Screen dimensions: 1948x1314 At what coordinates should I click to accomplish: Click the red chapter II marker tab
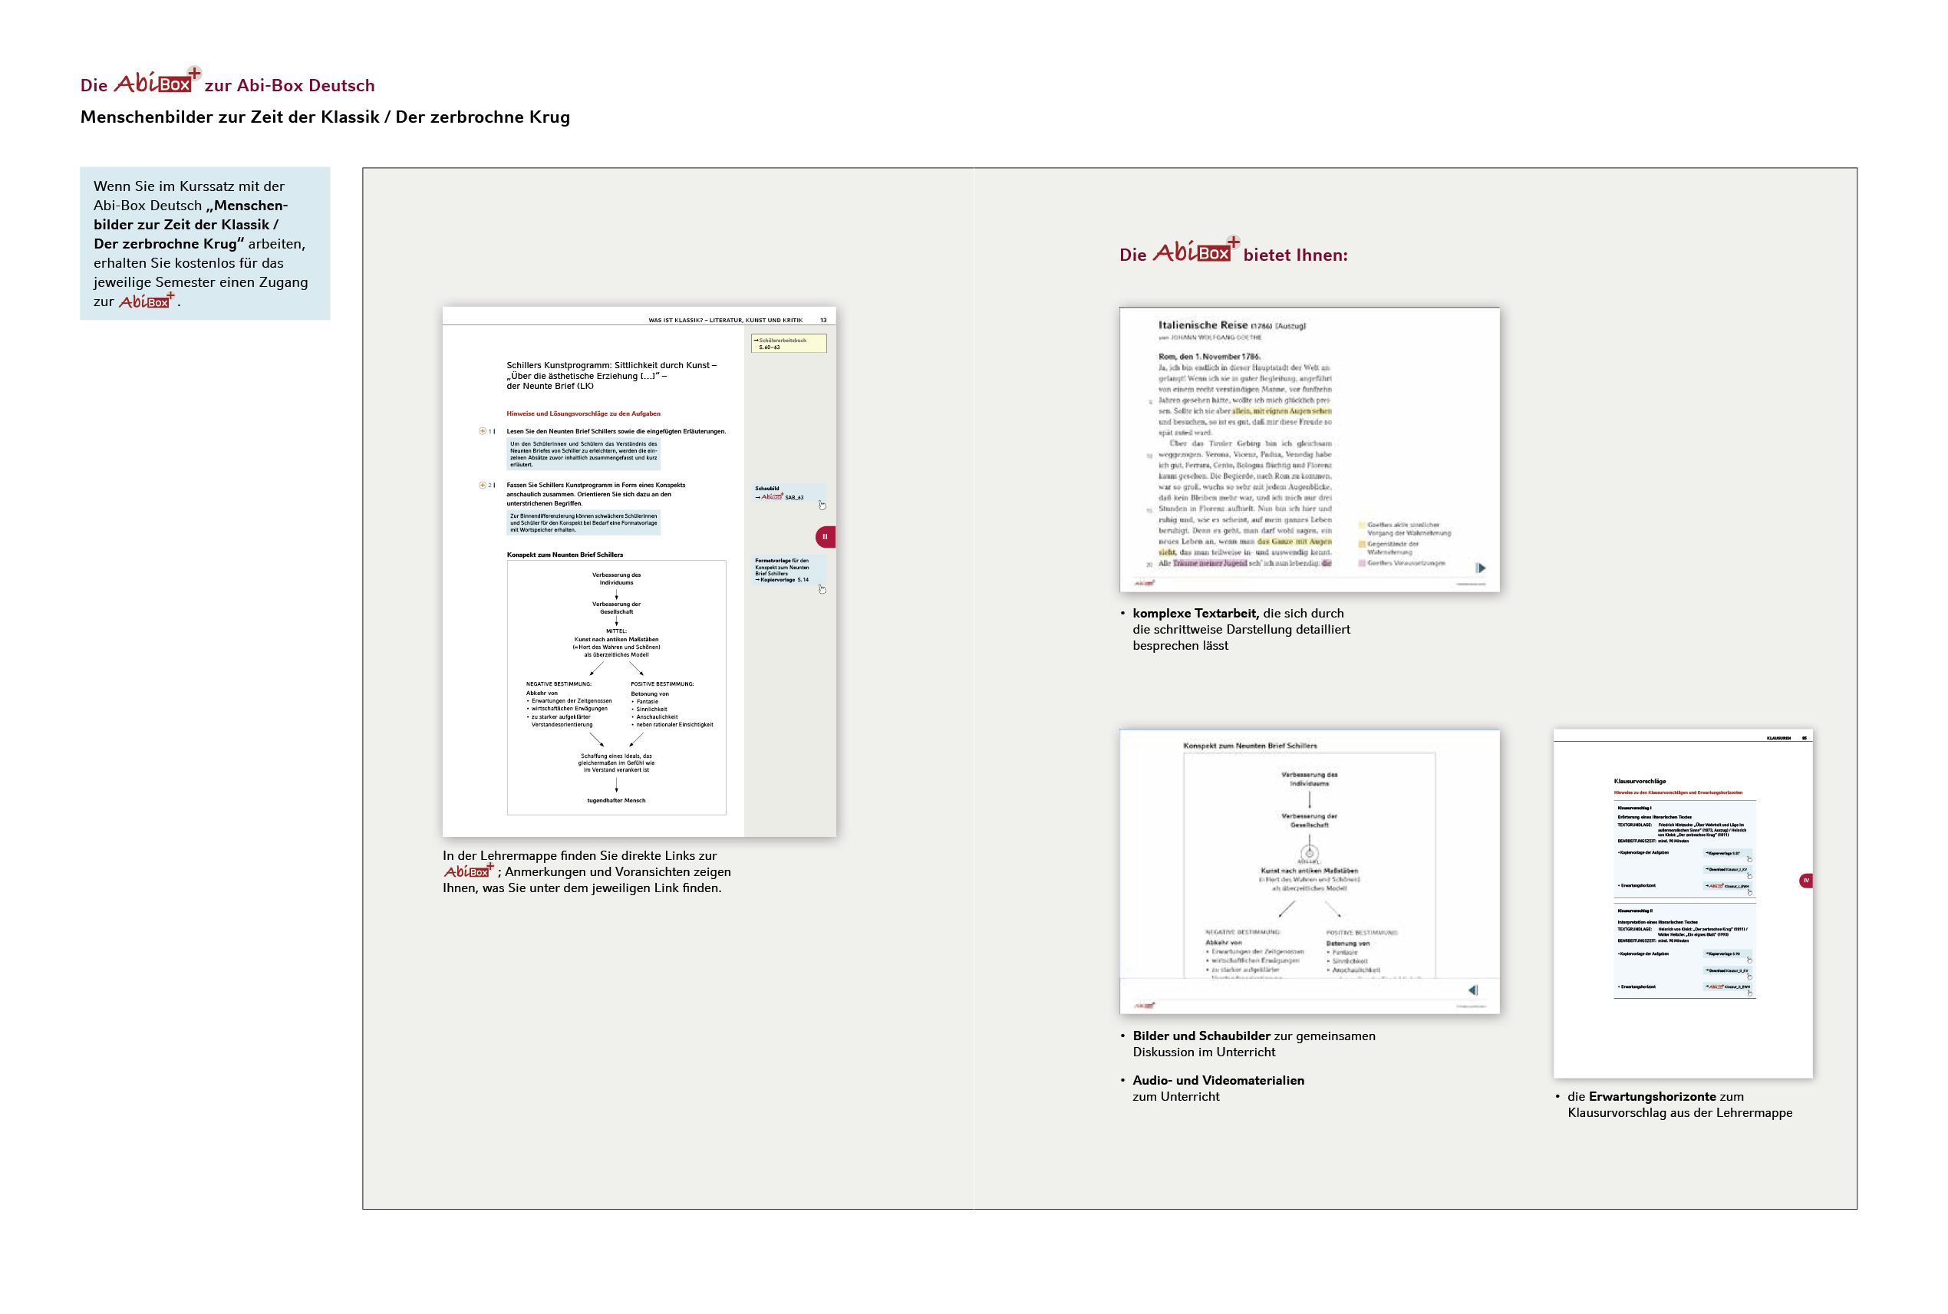click(x=826, y=536)
